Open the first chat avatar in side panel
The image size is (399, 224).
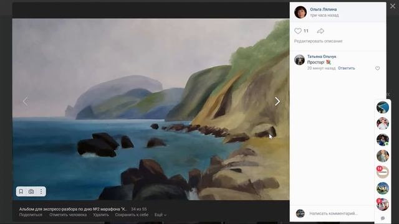click(x=383, y=107)
